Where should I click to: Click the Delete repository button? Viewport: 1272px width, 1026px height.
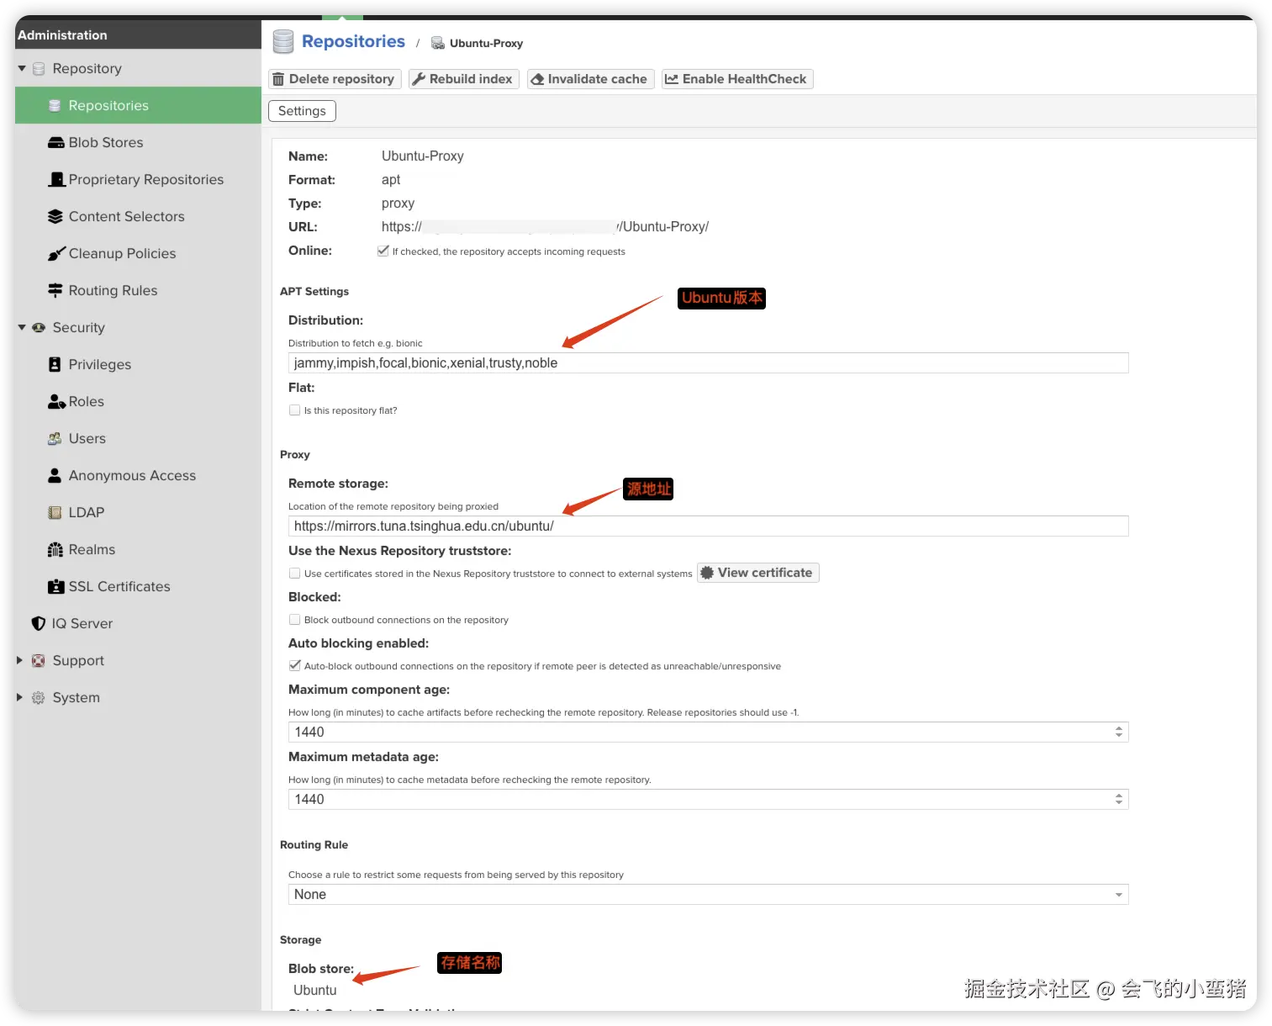(x=335, y=79)
